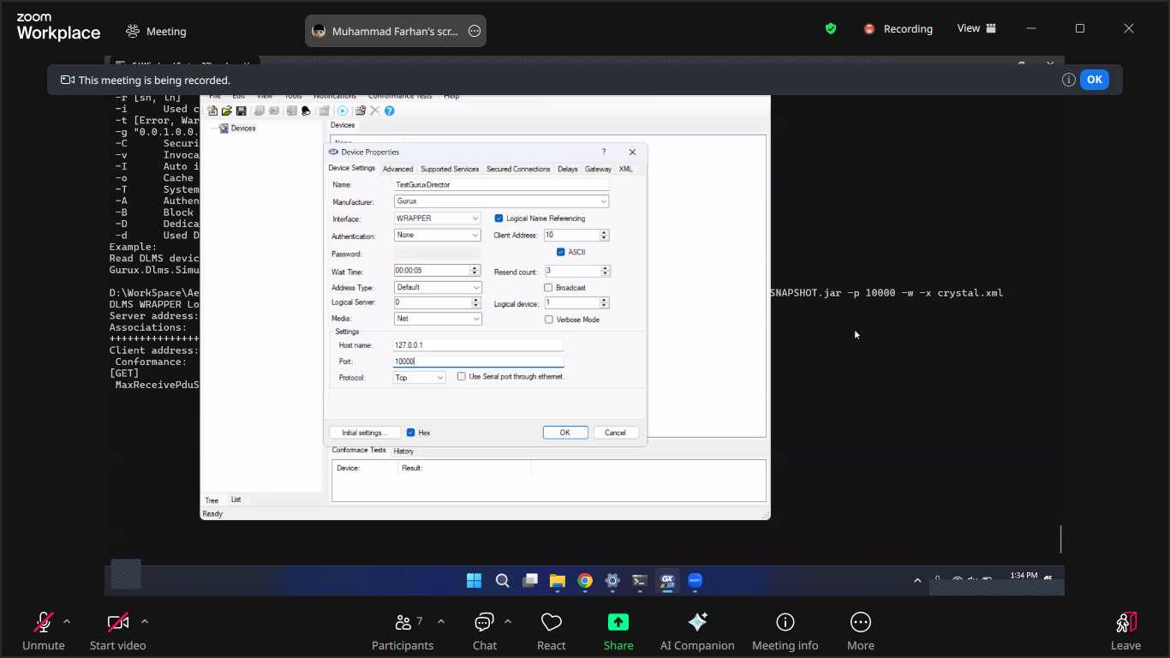Open the Zoom Chat panel
The width and height of the screenshot is (1170, 658).
pos(485,631)
